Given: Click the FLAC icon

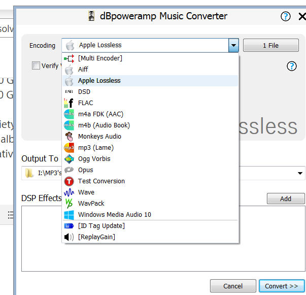Looking at the screenshot, I should [x=69, y=103].
